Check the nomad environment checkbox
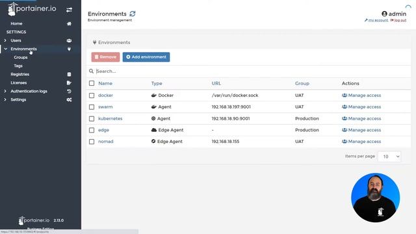The image size is (416, 234). pyautogui.click(x=92, y=142)
